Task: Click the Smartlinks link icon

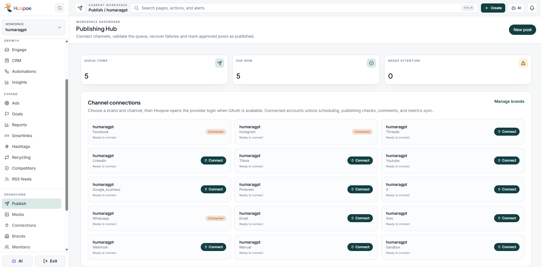Action: pyautogui.click(x=7, y=136)
